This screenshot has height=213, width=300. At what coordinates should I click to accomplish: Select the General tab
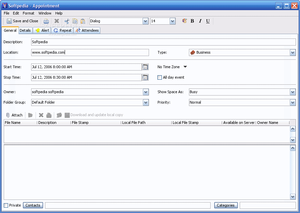click(x=10, y=30)
